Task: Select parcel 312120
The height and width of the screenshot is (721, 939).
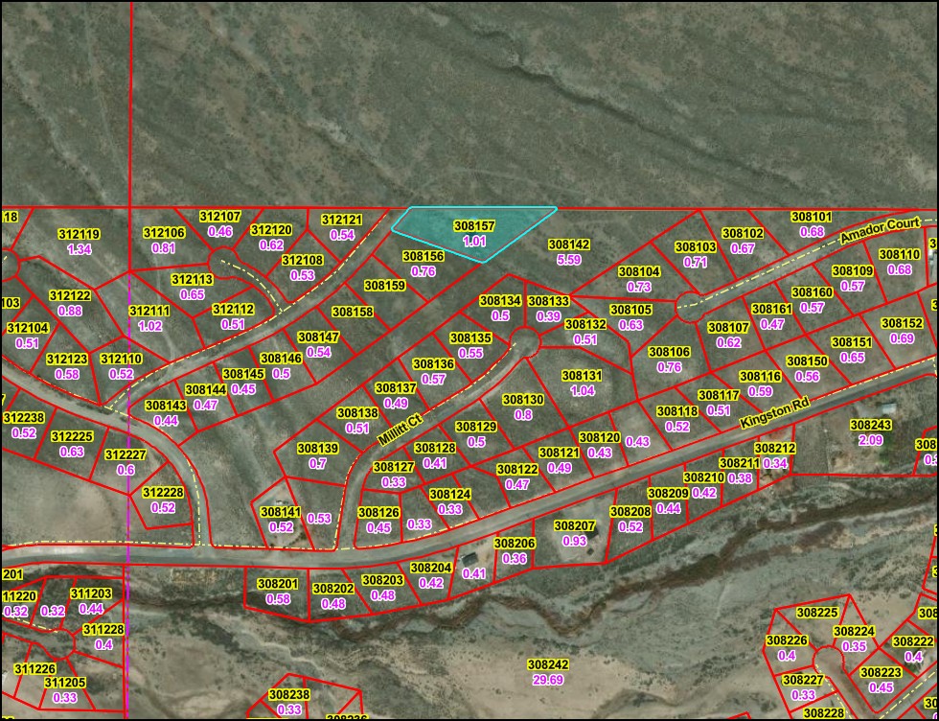Action: point(271,230)
